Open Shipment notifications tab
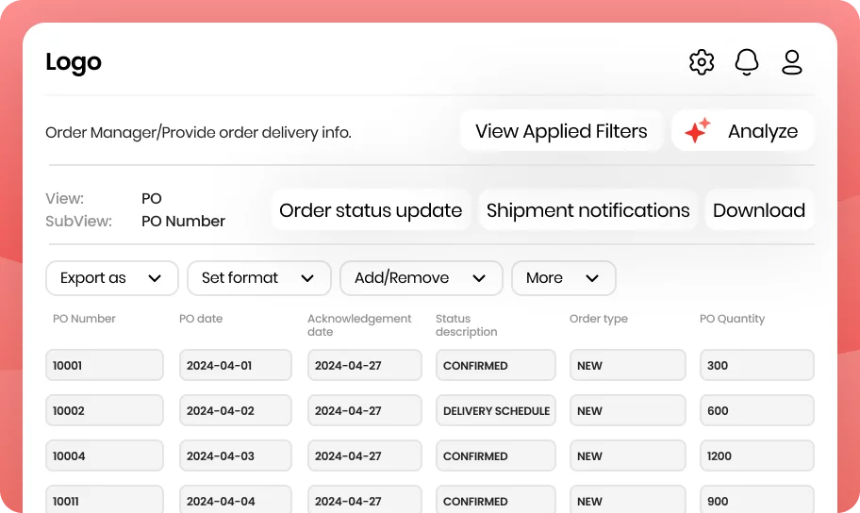860x513 pixels. 588,210
